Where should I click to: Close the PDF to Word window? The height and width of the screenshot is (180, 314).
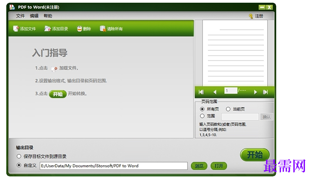click(269, 7)
